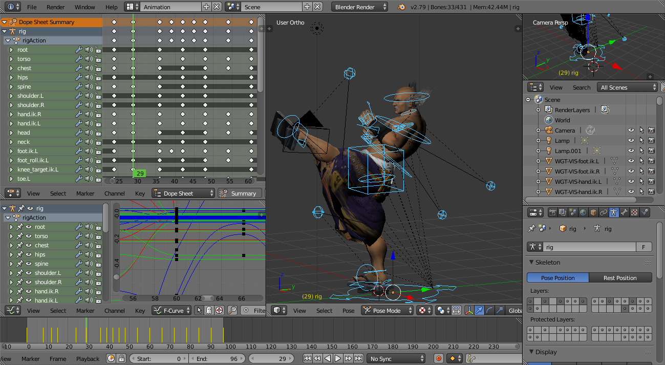Image resolution: width=665 pixels, height=365 pixels.
Task: Click the Rest Position button
Action: click(x=620, y=278)
